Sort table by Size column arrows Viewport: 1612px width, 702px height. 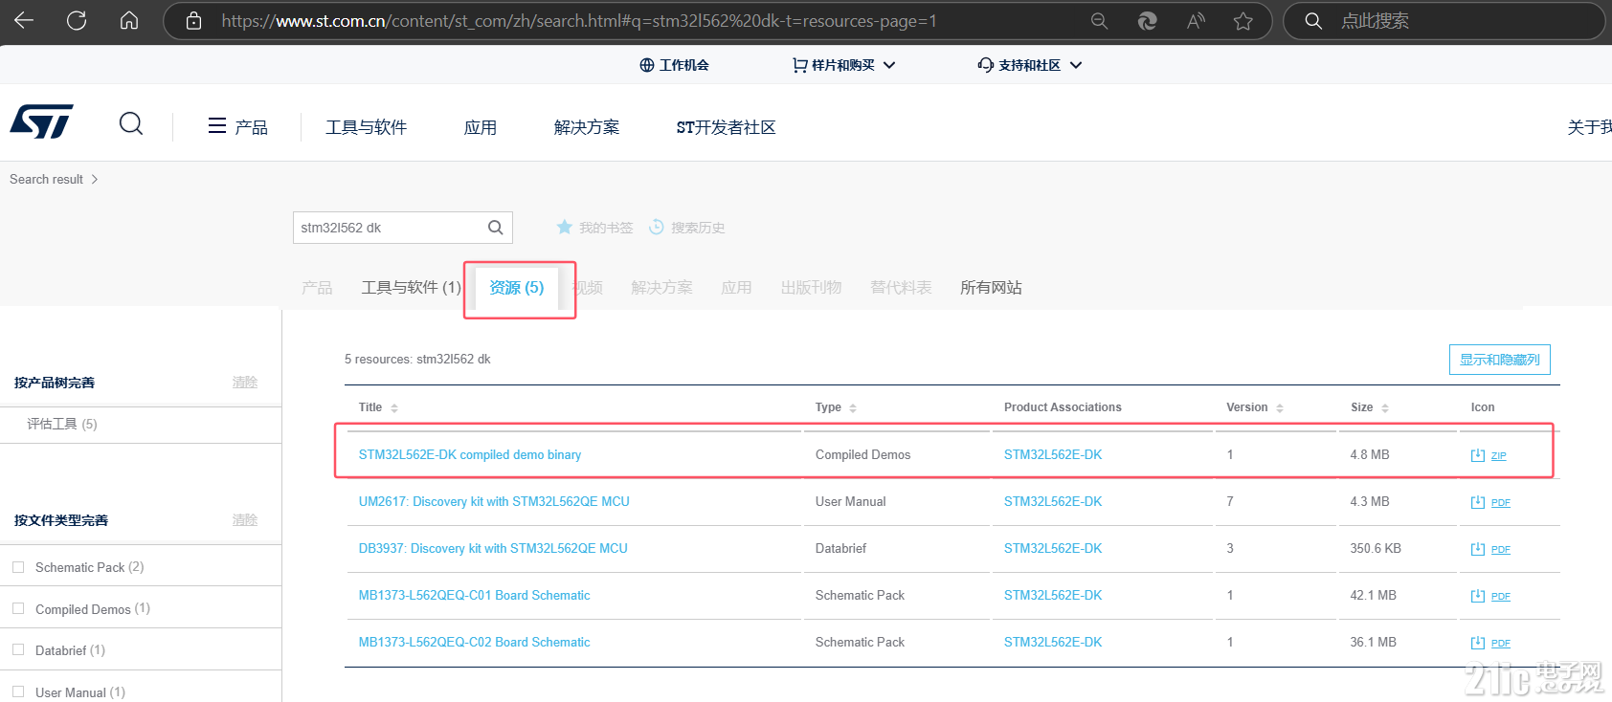click(1385, 408)
